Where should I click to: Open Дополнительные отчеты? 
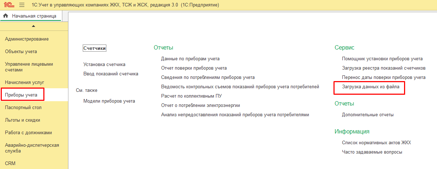pos(368,115)
